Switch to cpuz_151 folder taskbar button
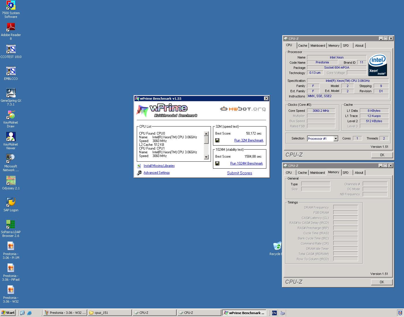The width and height of the screenshot is (404, 317). click(110, 313)
